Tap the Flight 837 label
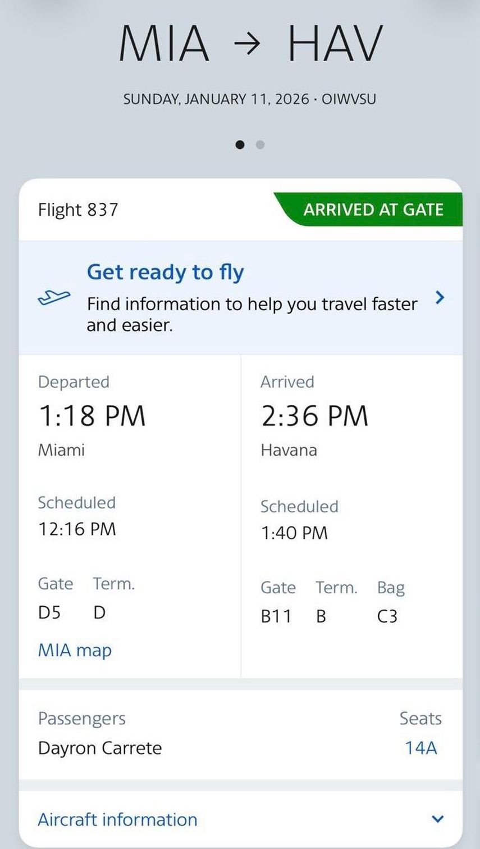480x849 pixels. click(x=78, y=210)
